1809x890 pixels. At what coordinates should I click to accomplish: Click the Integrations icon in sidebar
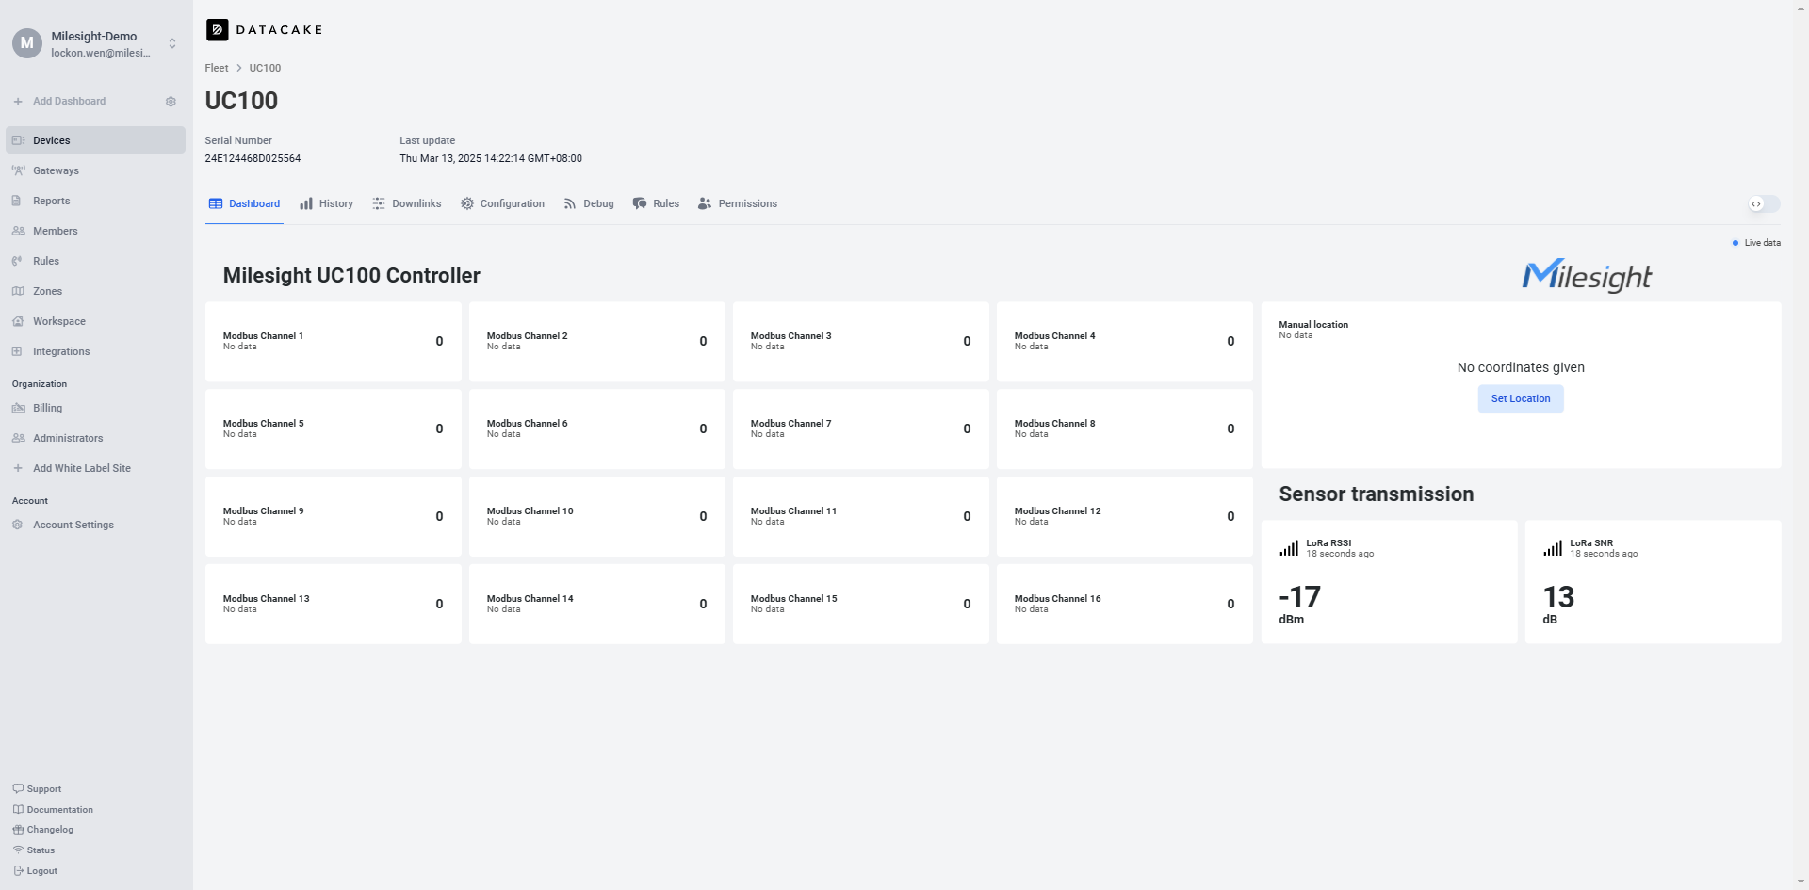click(17, 351)
